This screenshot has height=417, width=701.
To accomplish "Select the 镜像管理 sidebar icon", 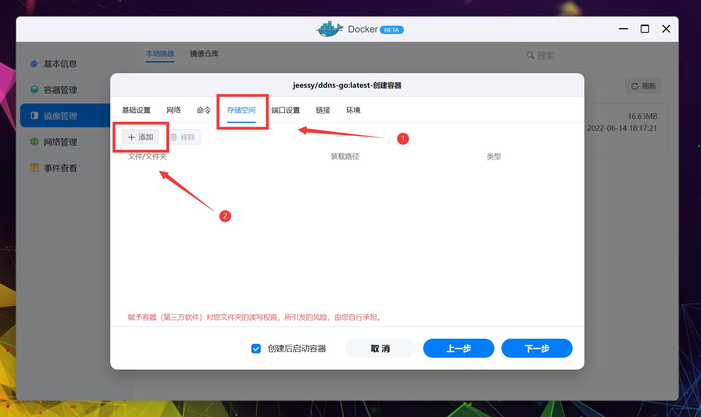I will pyautogui.click(x=34, y=115).
